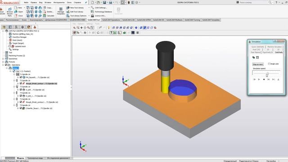288x162 pixels.
Task: Toggle the Operations checkbox in the tree
Action: pyautogui.click(x=6, y=65)
